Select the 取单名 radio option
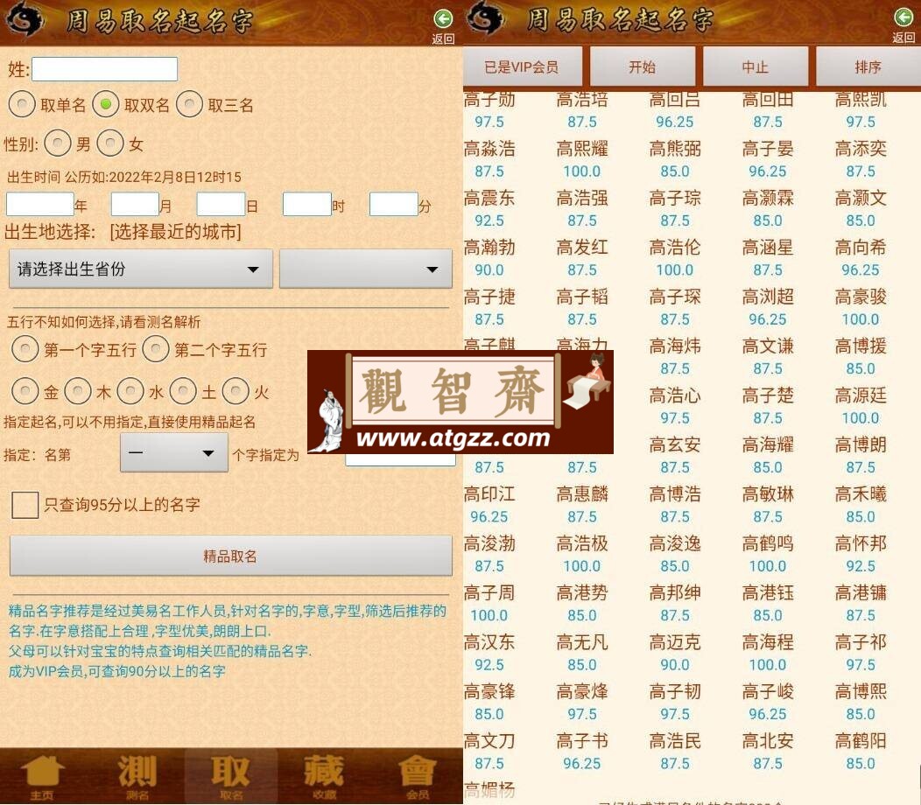921x805 pixels. [22, 105]
